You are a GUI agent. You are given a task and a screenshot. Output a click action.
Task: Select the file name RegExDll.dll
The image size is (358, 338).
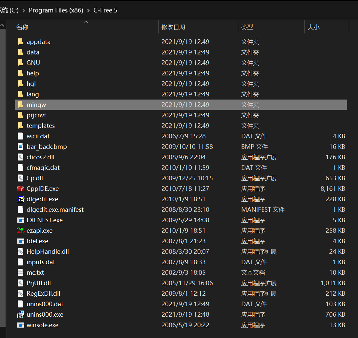[x=43, y=293]
